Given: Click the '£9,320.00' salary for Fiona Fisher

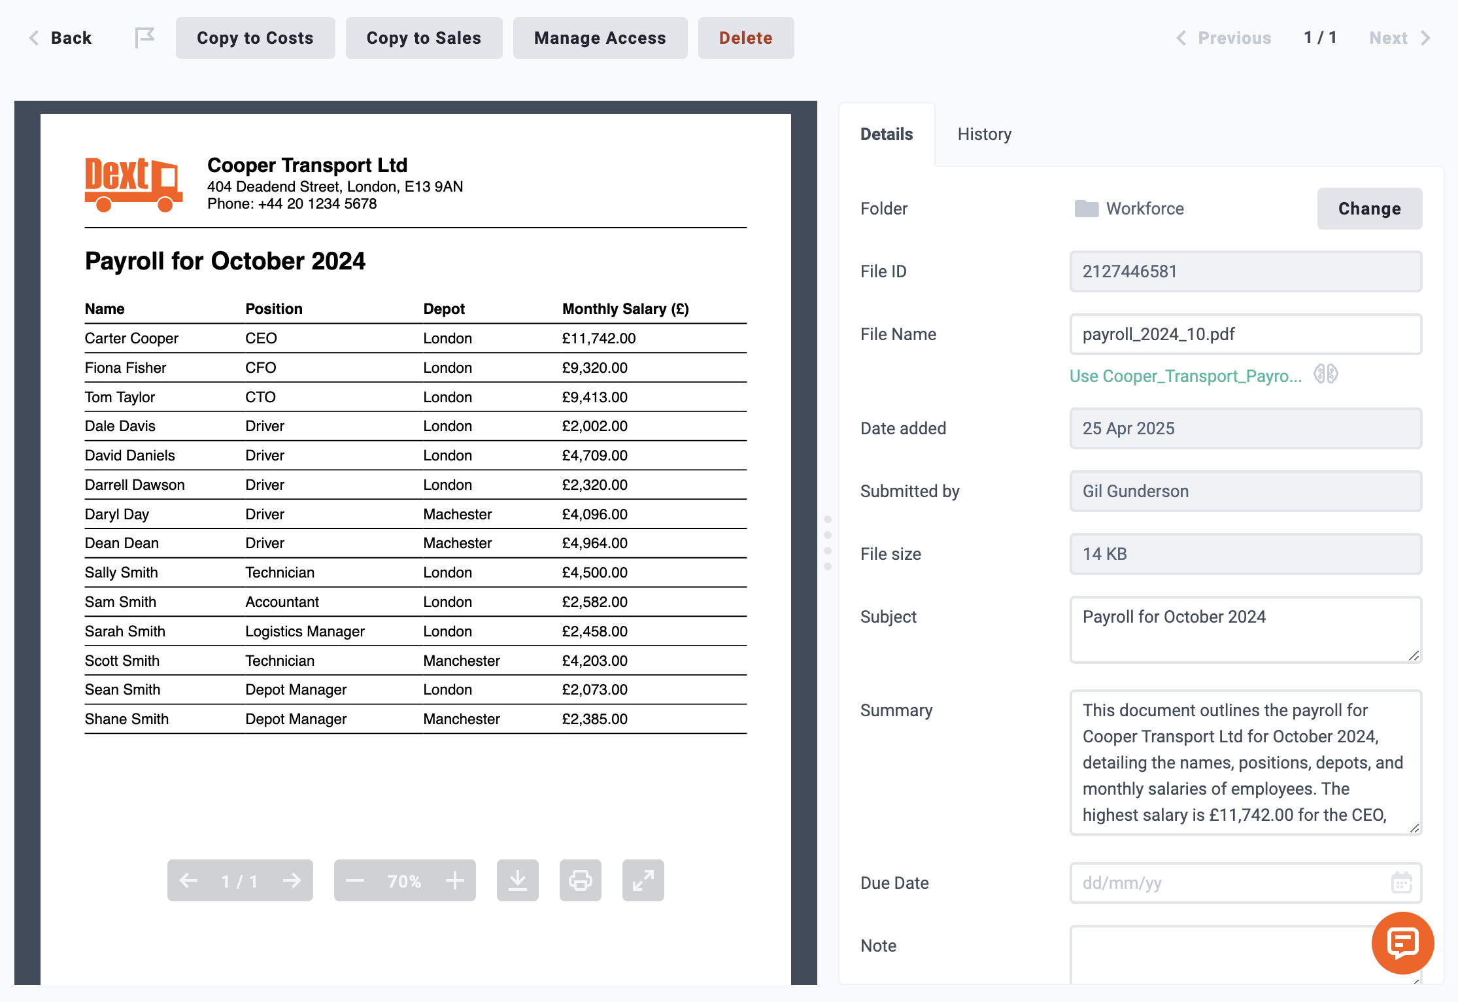Looking at the screenshot, I should [595, 368].
